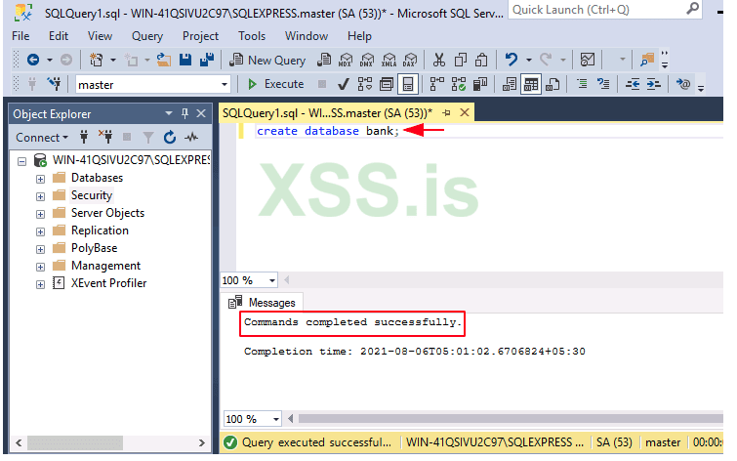Expand the Management node
Viewport: 737px width, 461px height.
40,267
